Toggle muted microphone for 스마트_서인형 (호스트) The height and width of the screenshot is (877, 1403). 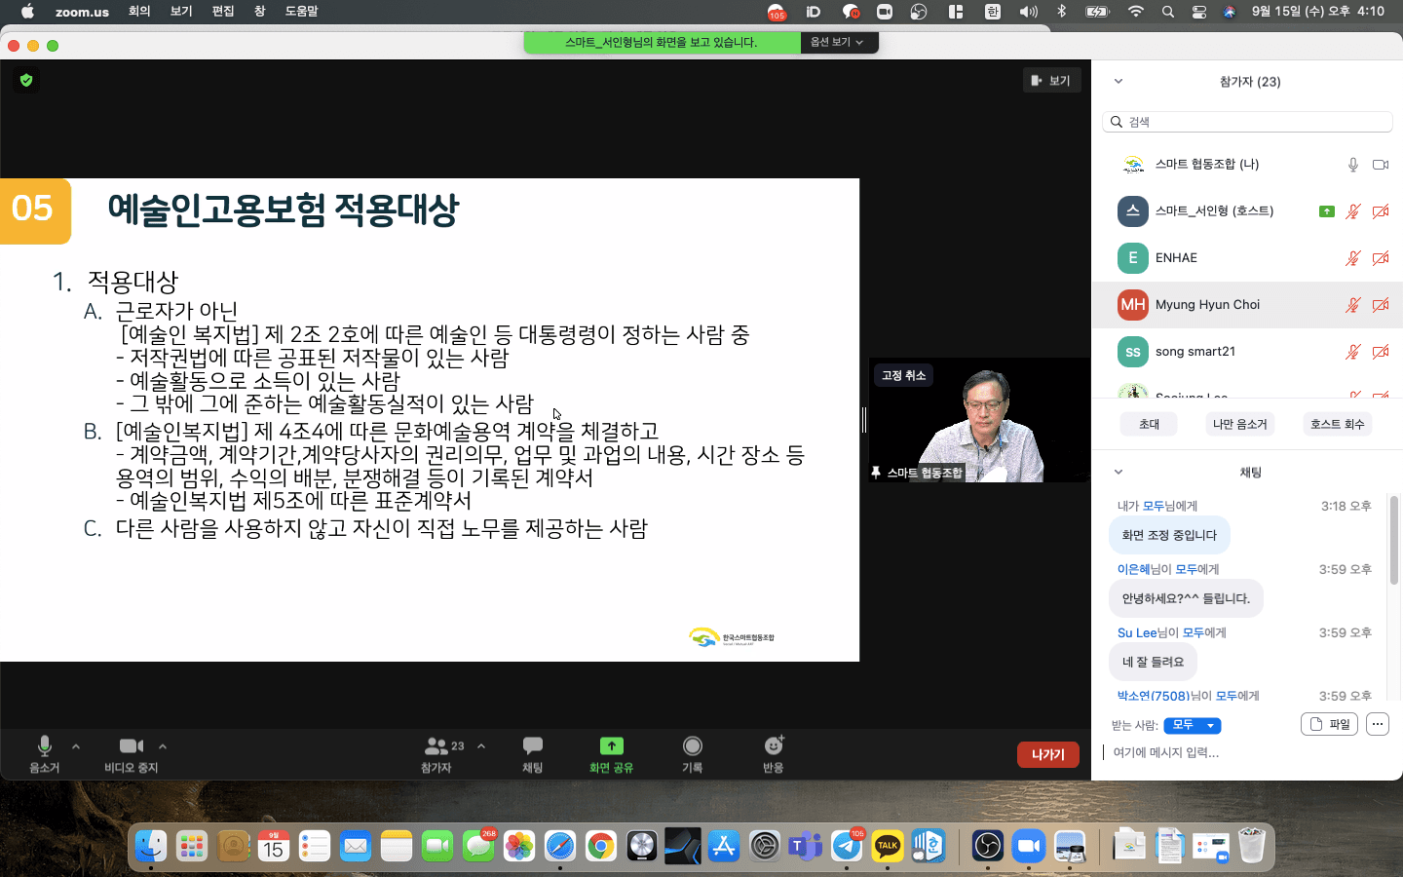coord(1353,211)
